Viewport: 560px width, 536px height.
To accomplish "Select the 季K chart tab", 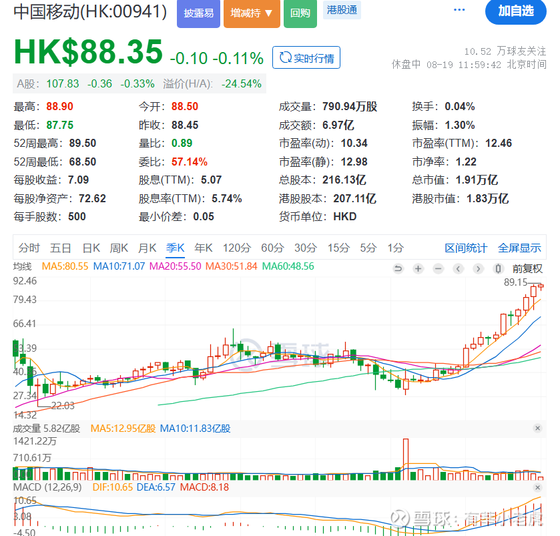I will point(176,248).
